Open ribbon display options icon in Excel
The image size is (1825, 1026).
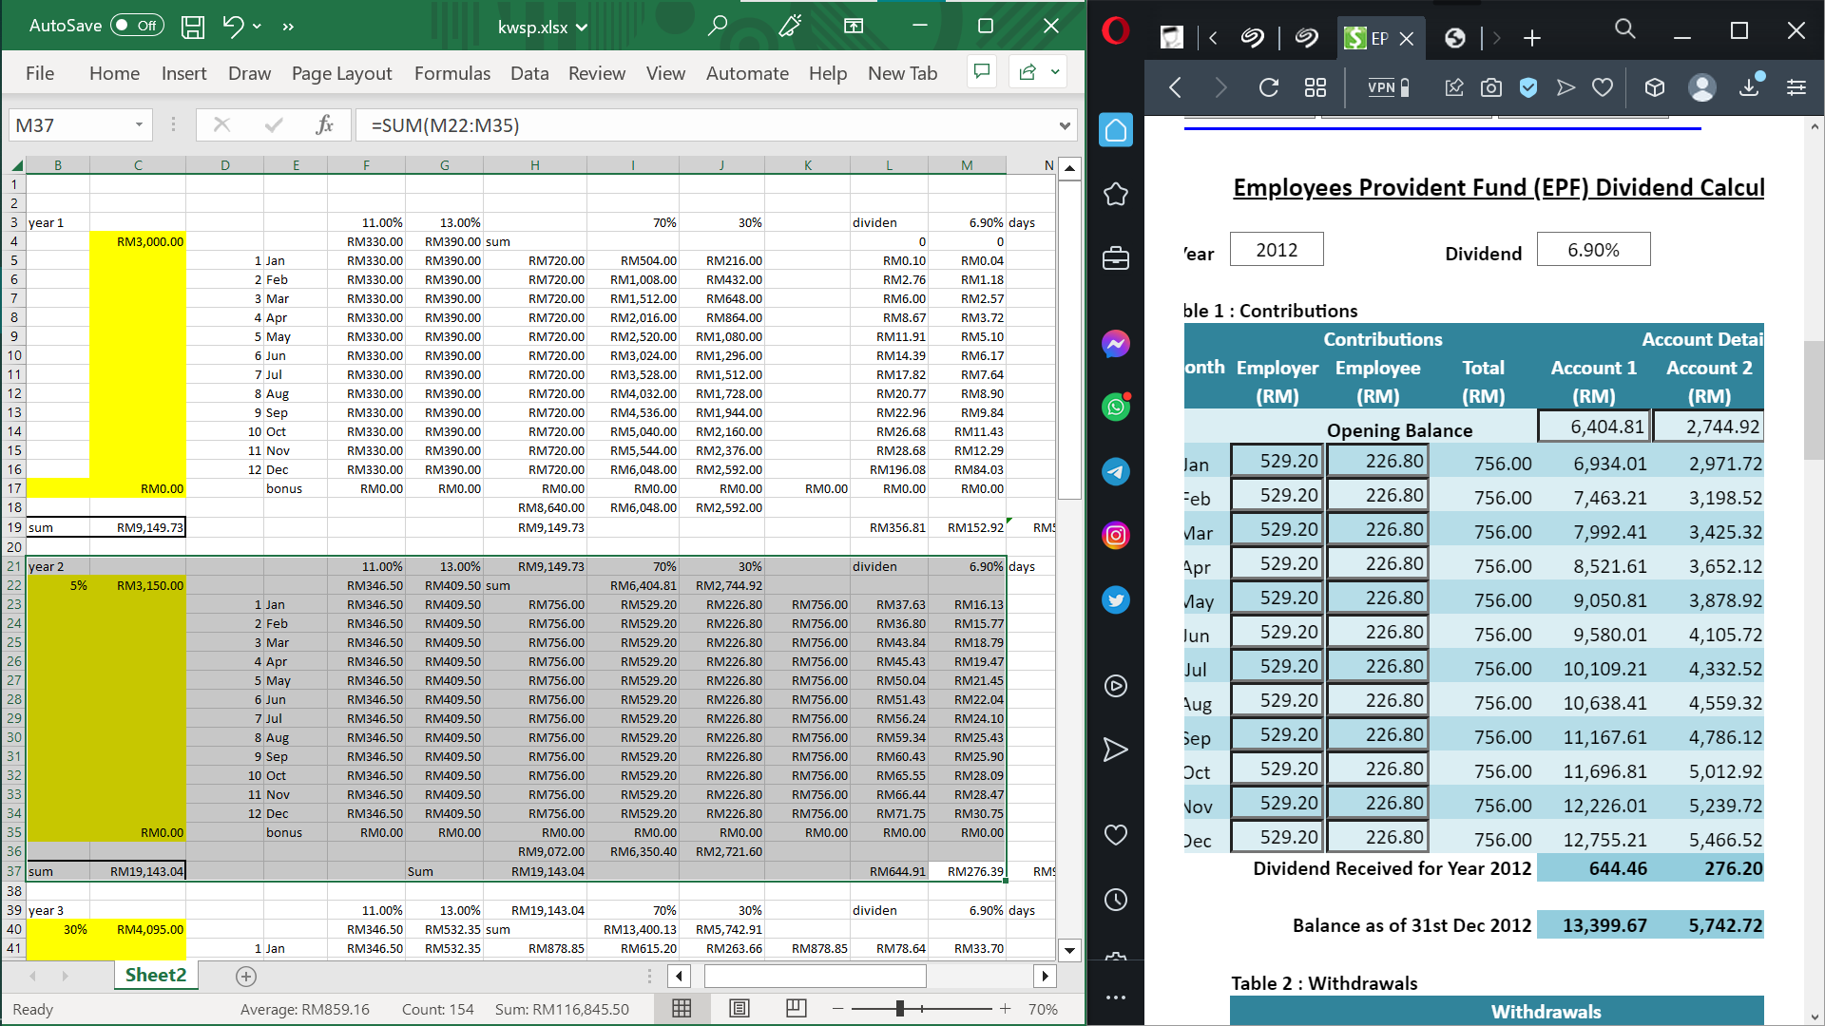[854, 26]
